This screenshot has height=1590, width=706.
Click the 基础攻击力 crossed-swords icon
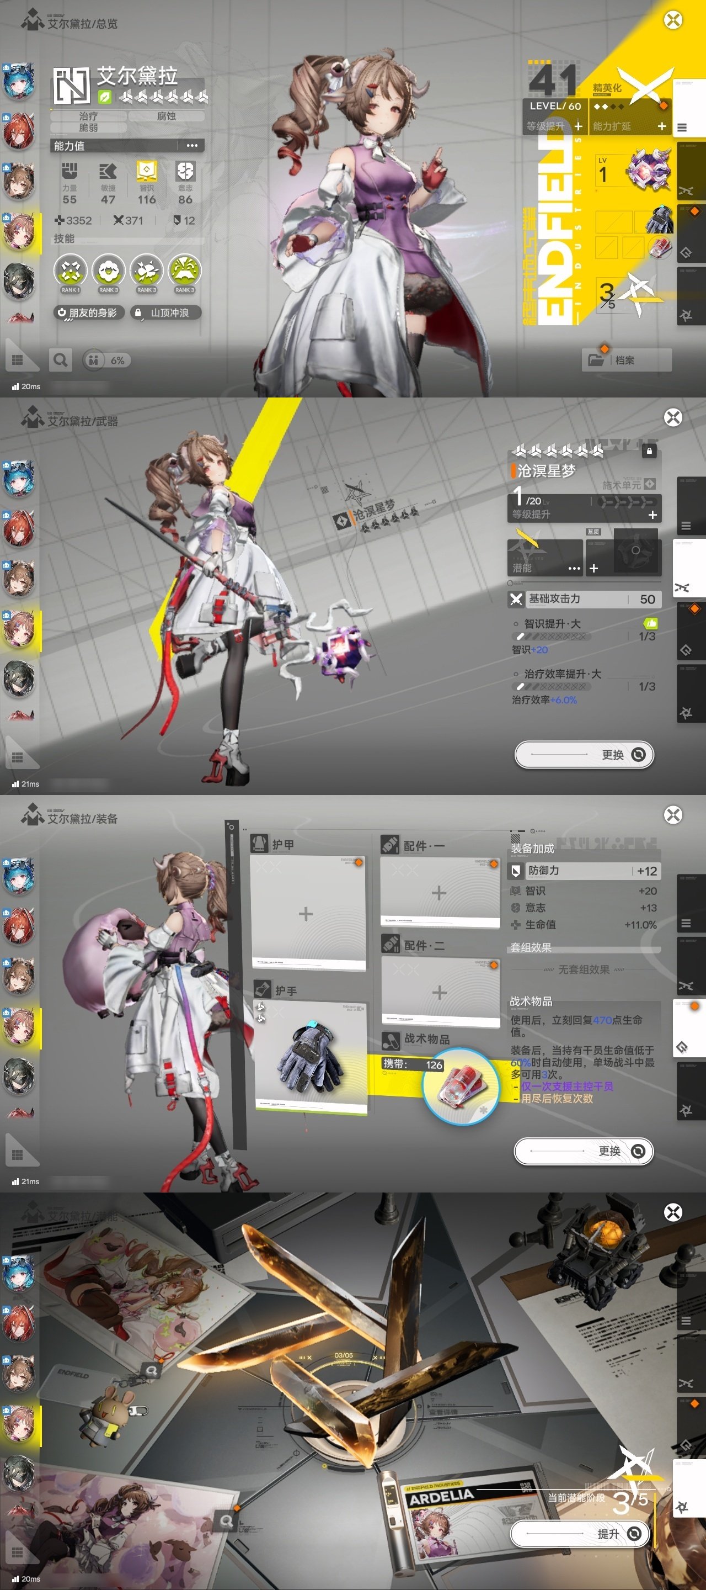pyautogui.click(x=516, y=598)
